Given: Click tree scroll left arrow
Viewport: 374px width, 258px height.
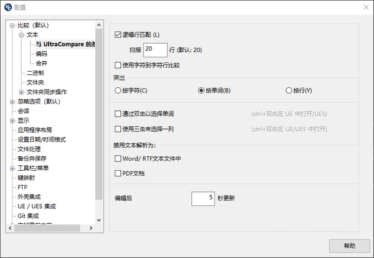Looking at the screenshot, I should tap(10, 228).
